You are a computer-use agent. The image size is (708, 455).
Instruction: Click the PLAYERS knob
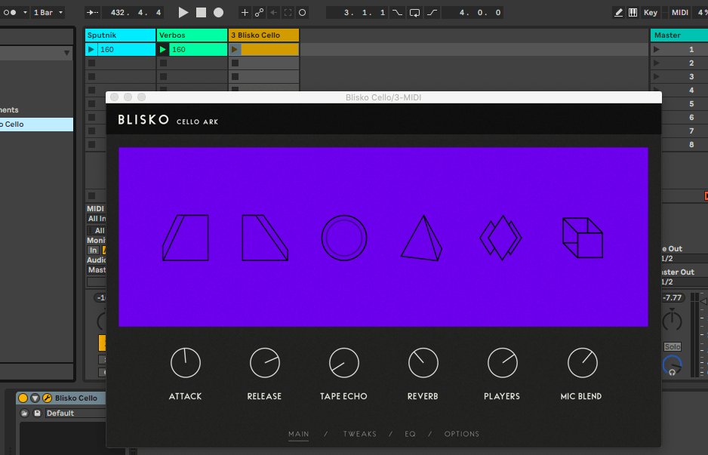coord(503,363)
